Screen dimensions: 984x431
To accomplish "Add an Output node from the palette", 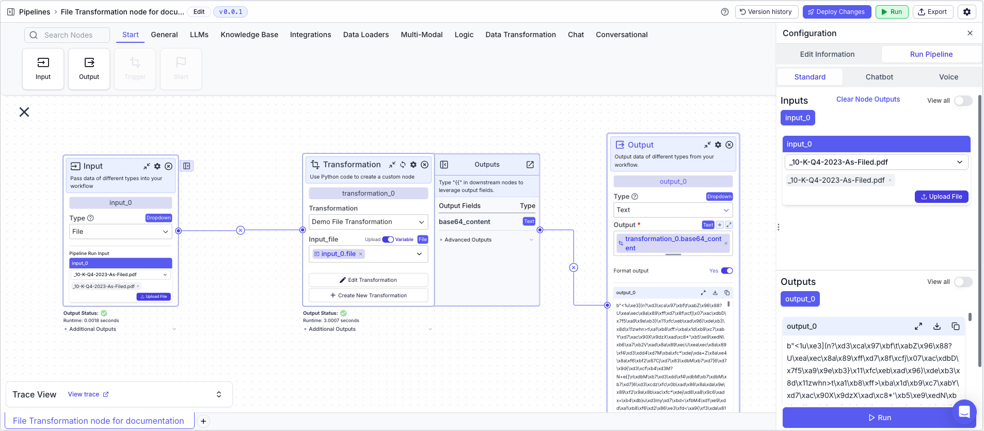I will 89,69.
